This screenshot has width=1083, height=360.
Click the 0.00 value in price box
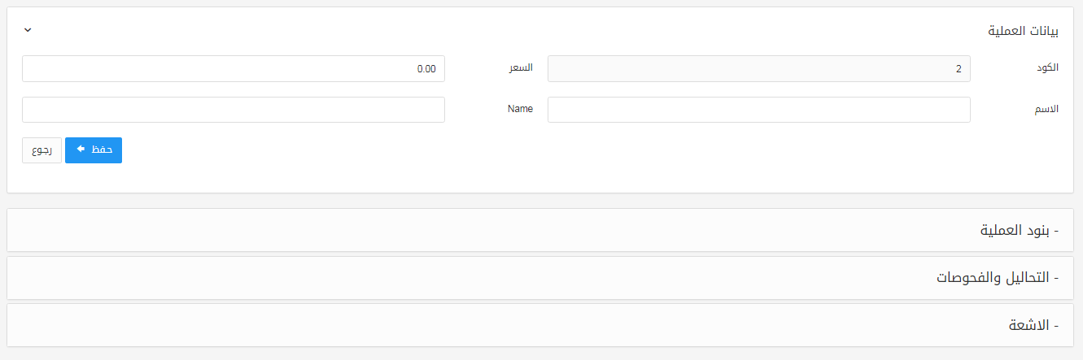click(x=426, y=69)
